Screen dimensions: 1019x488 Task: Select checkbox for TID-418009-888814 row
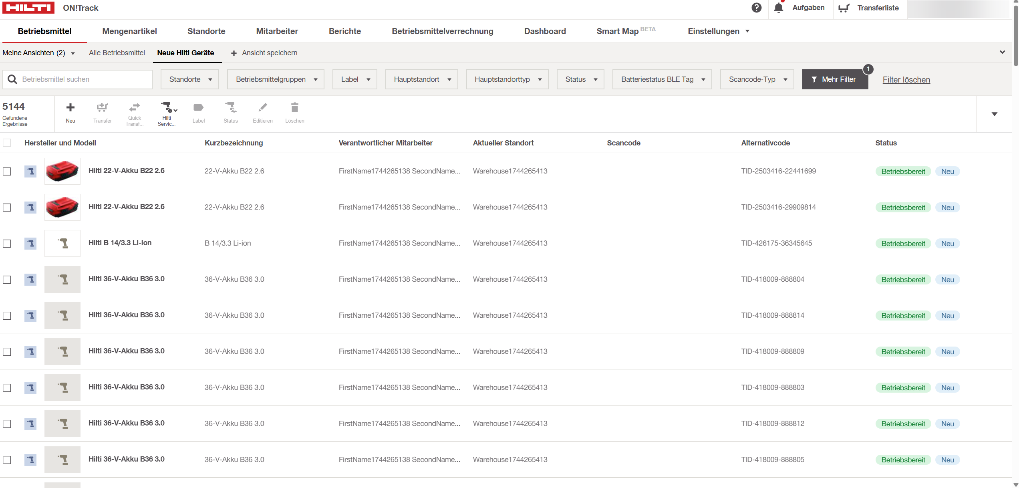click(x=7, y=316)
